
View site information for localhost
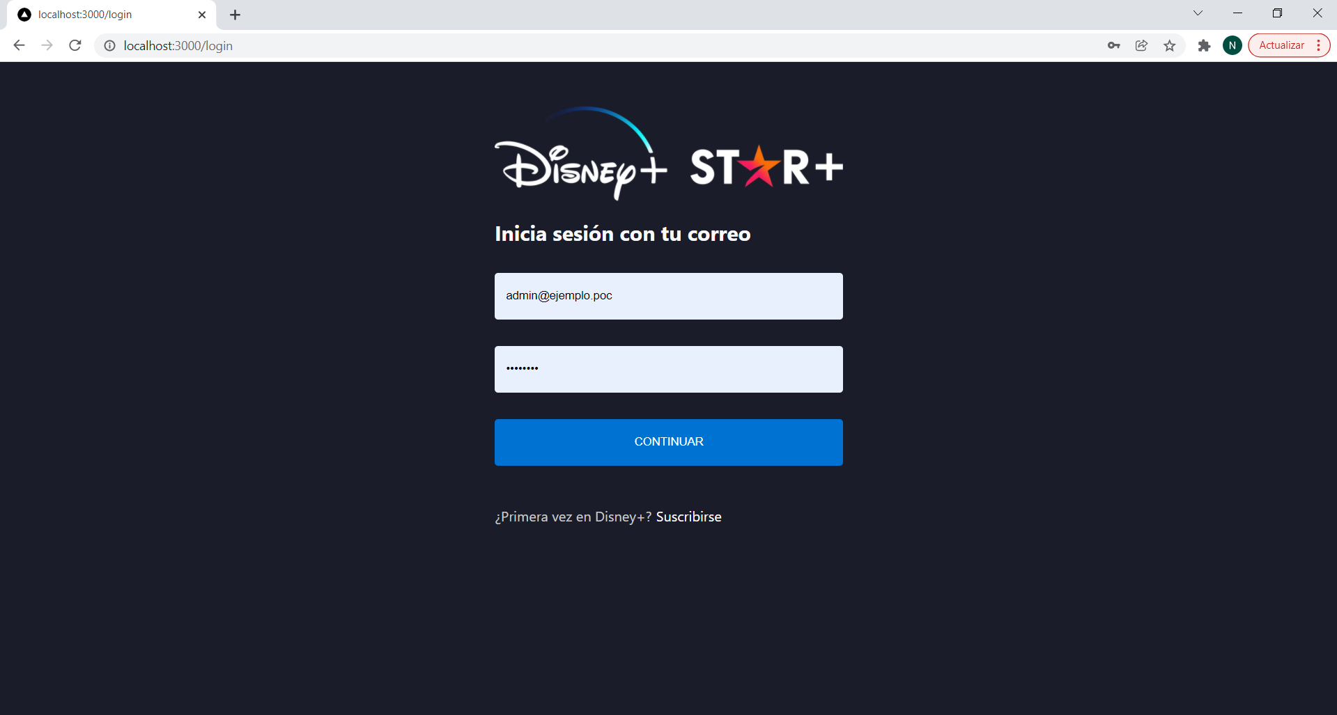(109, 46)
